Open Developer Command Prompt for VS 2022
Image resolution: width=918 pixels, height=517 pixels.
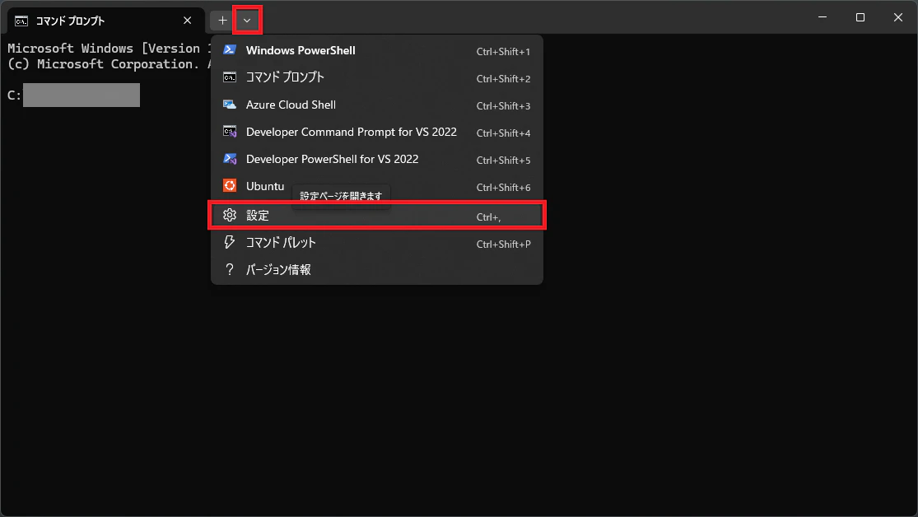point(377,132)
